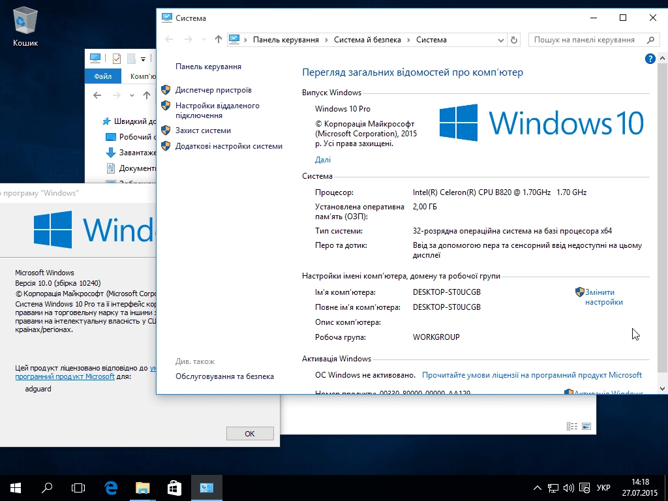Click Back arrow in System window
The image size is (668, 501).
169,40
